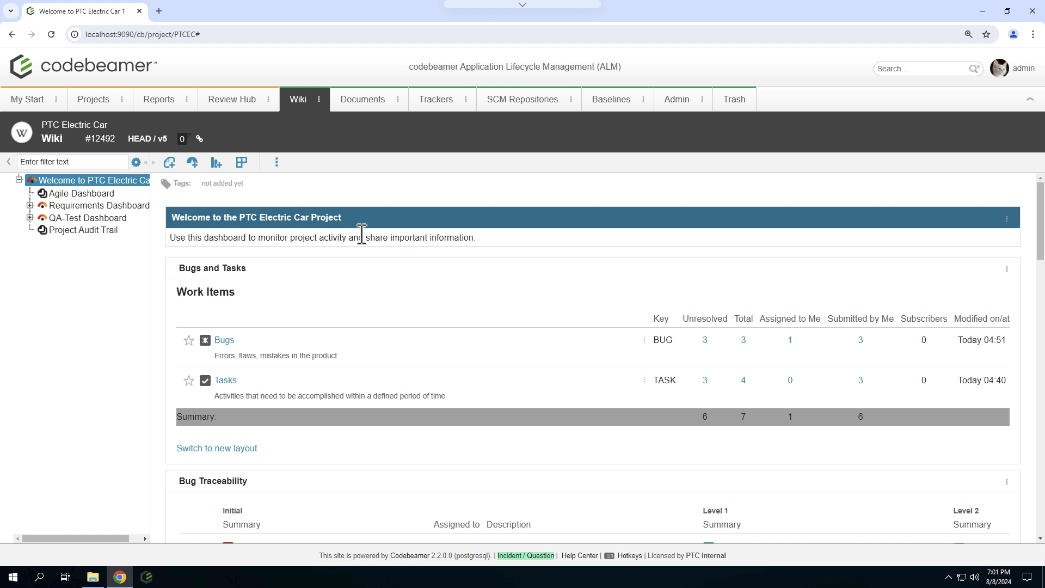
Task: Click the add new dashboard icon
Action: point(192,162)
